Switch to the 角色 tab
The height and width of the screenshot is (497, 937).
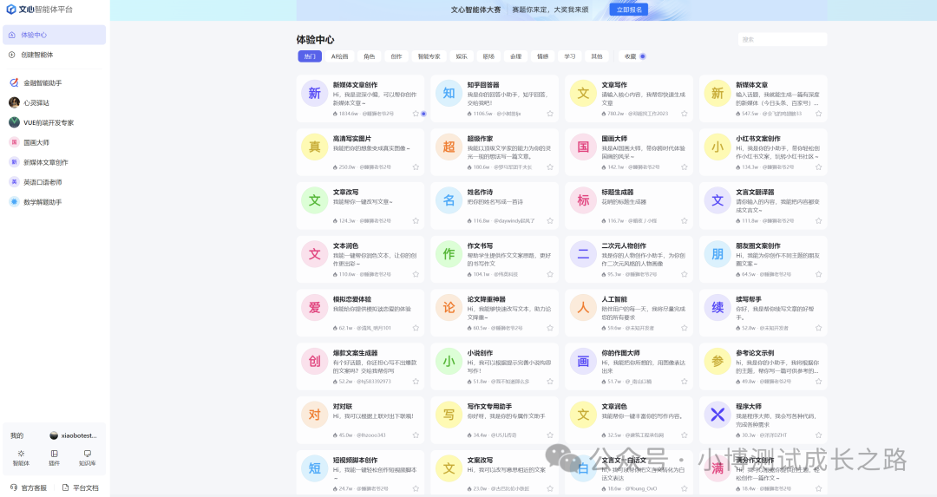[x=370, y=56]
